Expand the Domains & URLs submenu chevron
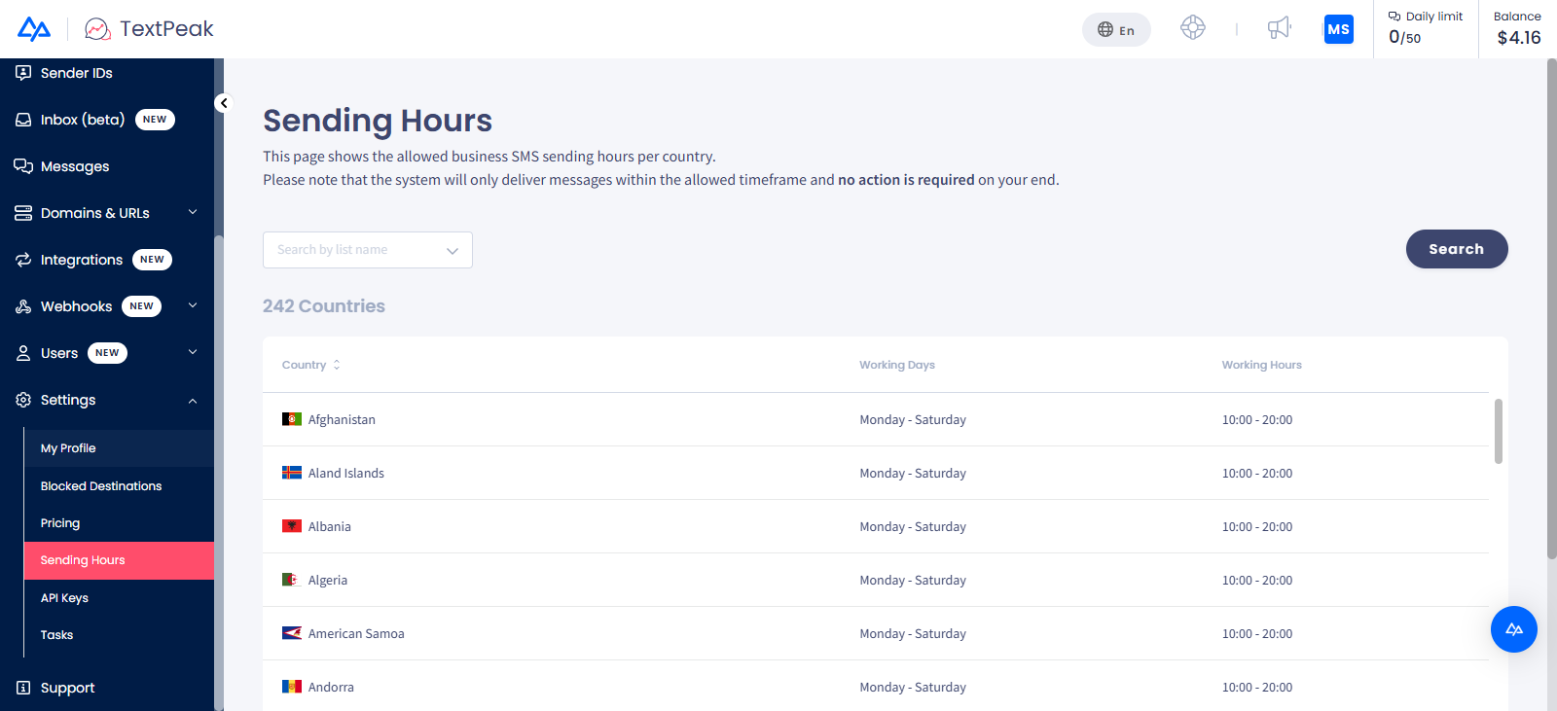 pos(193,212)
